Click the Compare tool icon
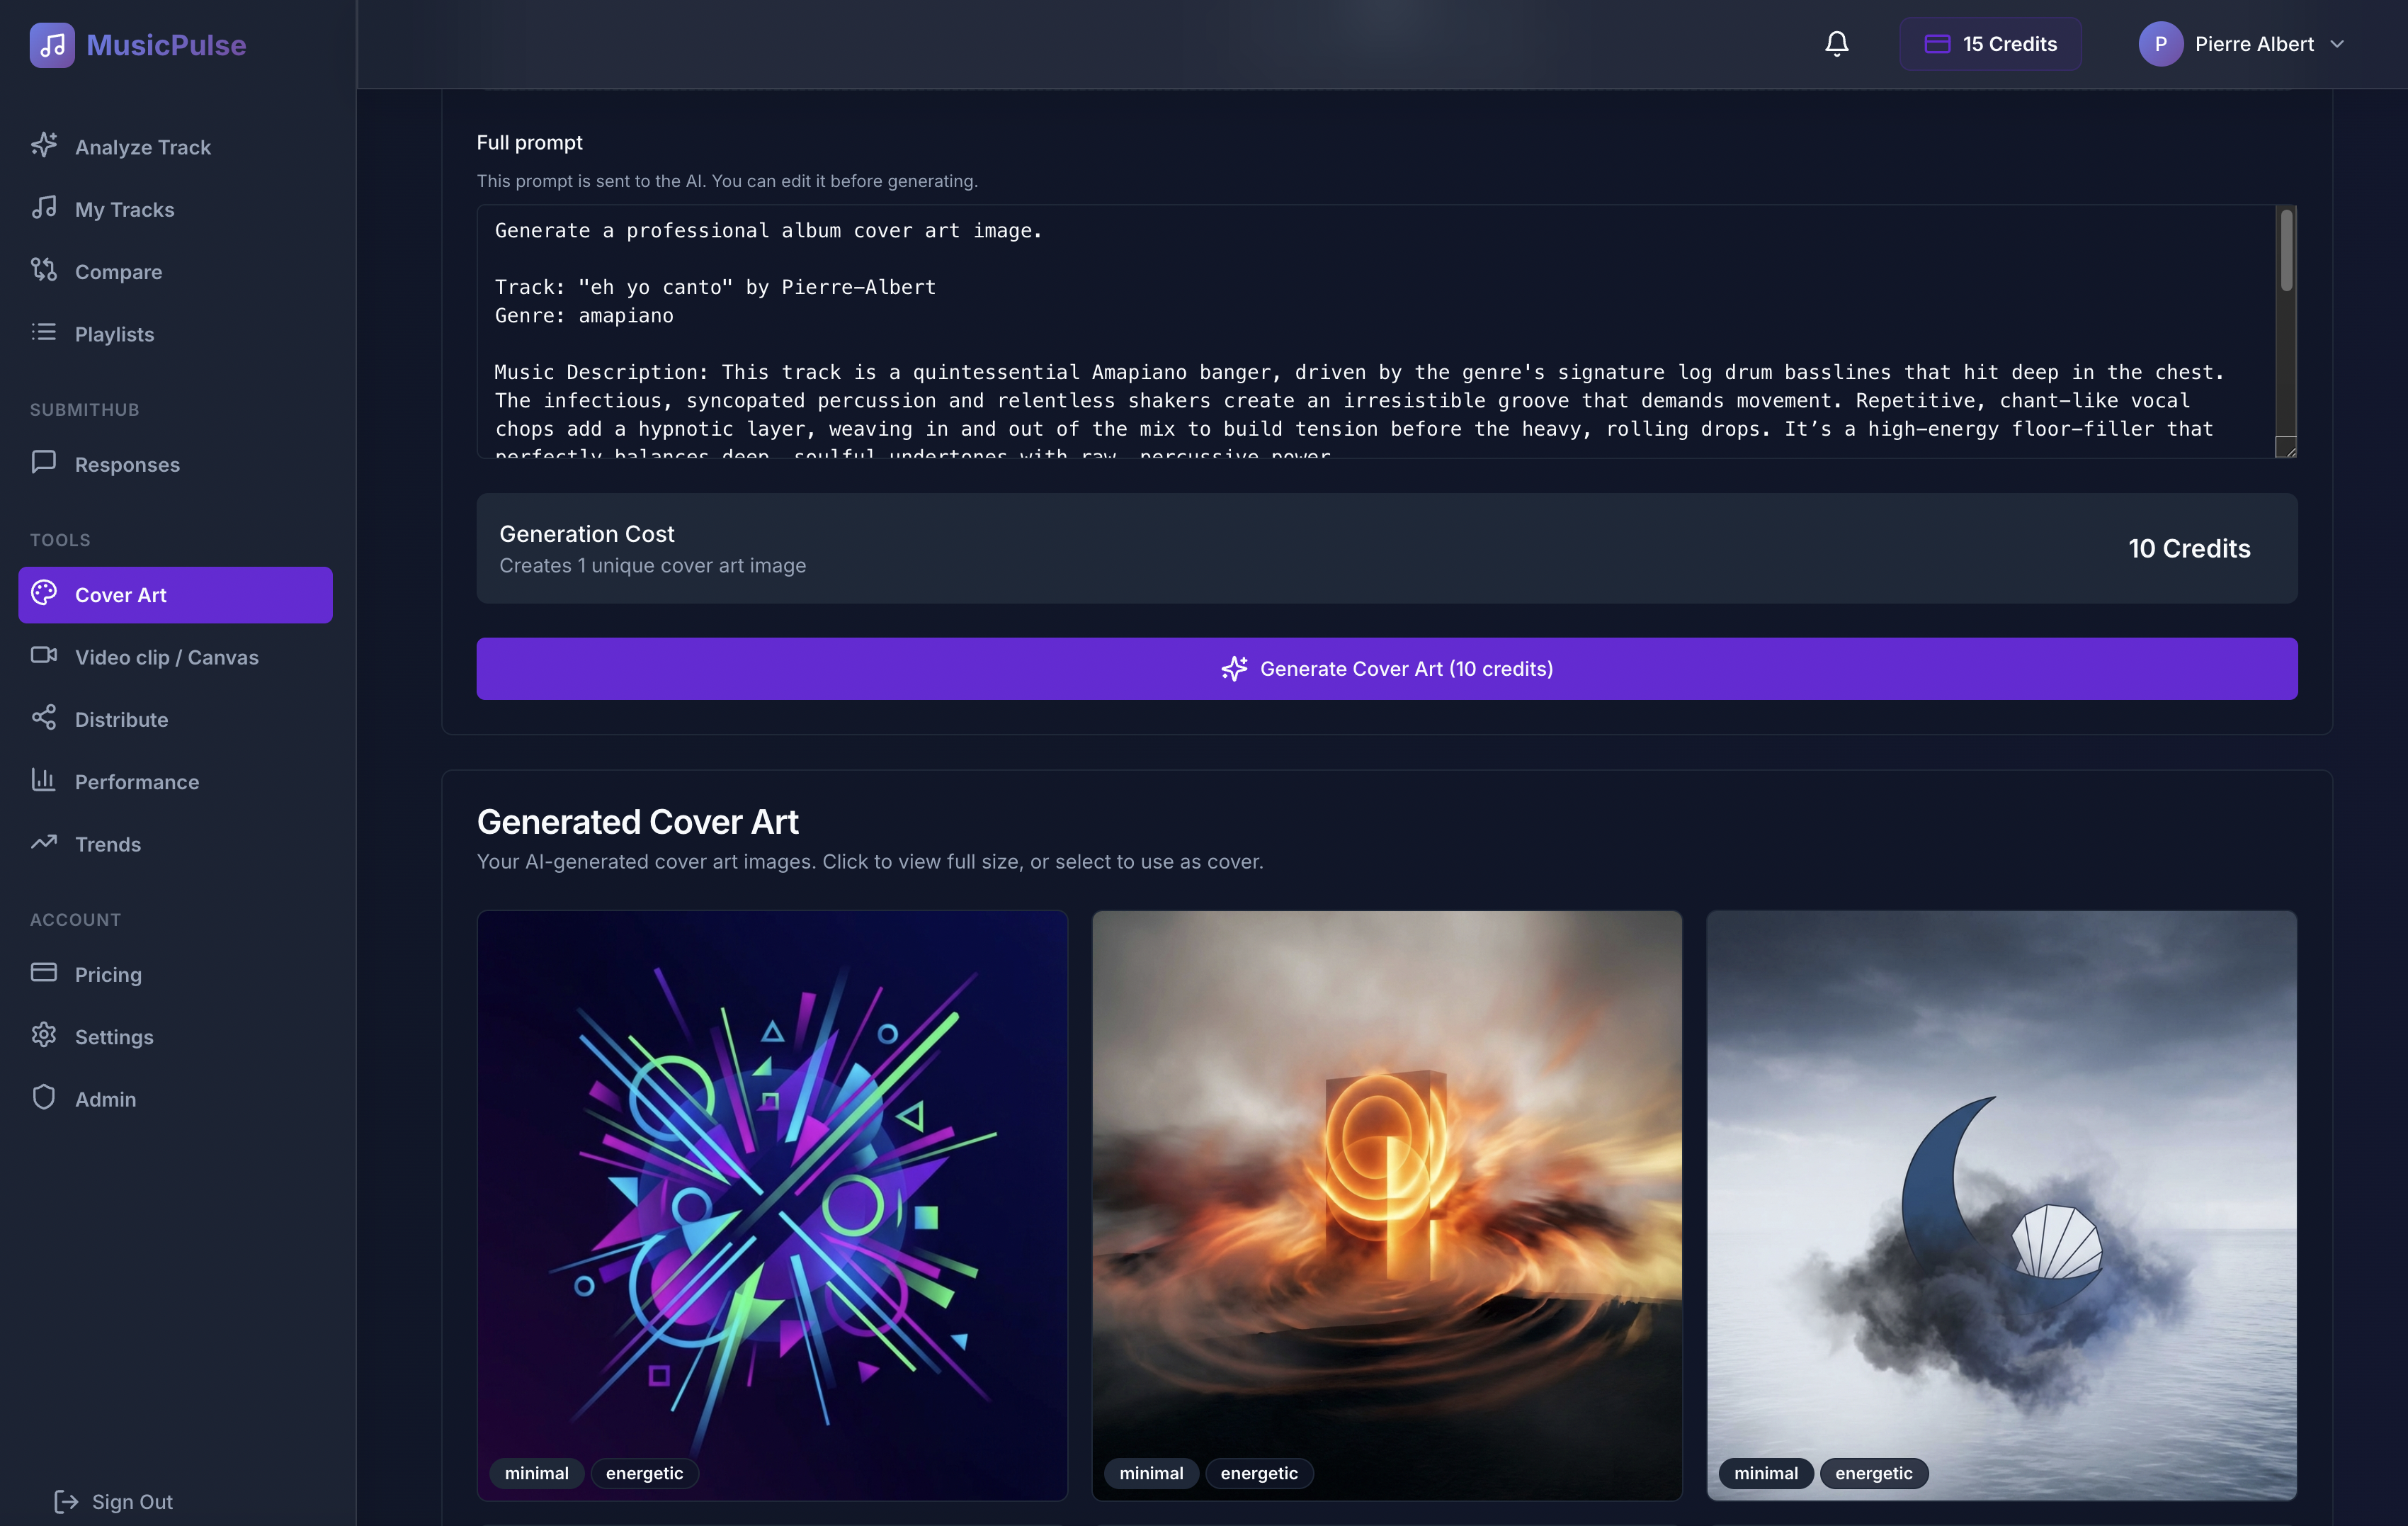Screen dimensions: 2408x1526 (x=44, y=271)
